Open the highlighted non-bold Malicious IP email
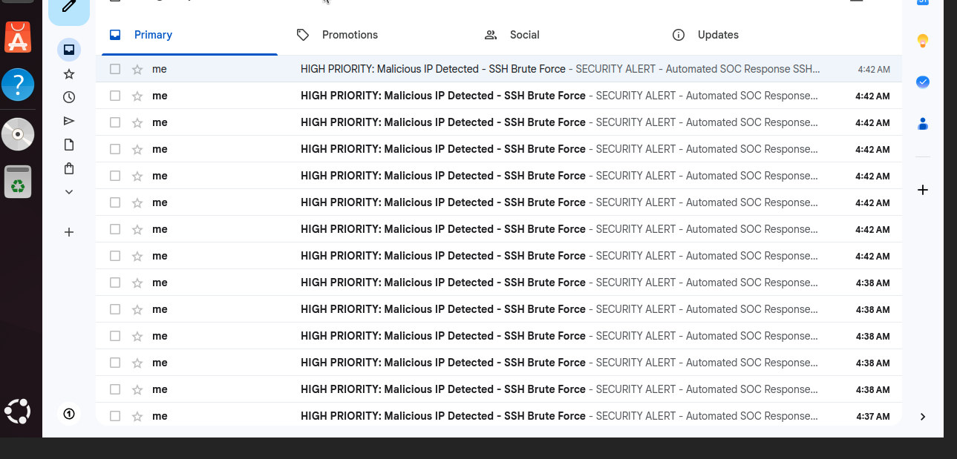This screenshot has width=957, height=459. tap(499, 69)
